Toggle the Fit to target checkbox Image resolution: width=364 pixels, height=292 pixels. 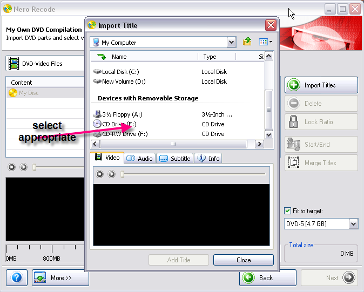pos(287,211)
